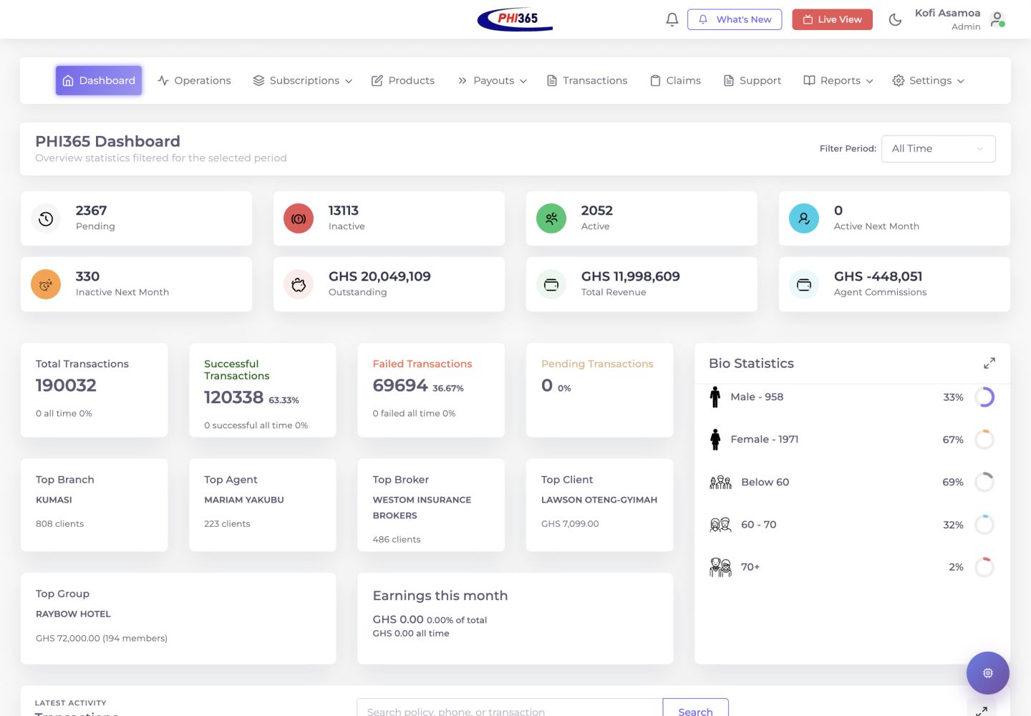This screenshot has height=716, width=1031.
Task: Expand the Latest Activity panel
Action: click(x=982, y=710)
